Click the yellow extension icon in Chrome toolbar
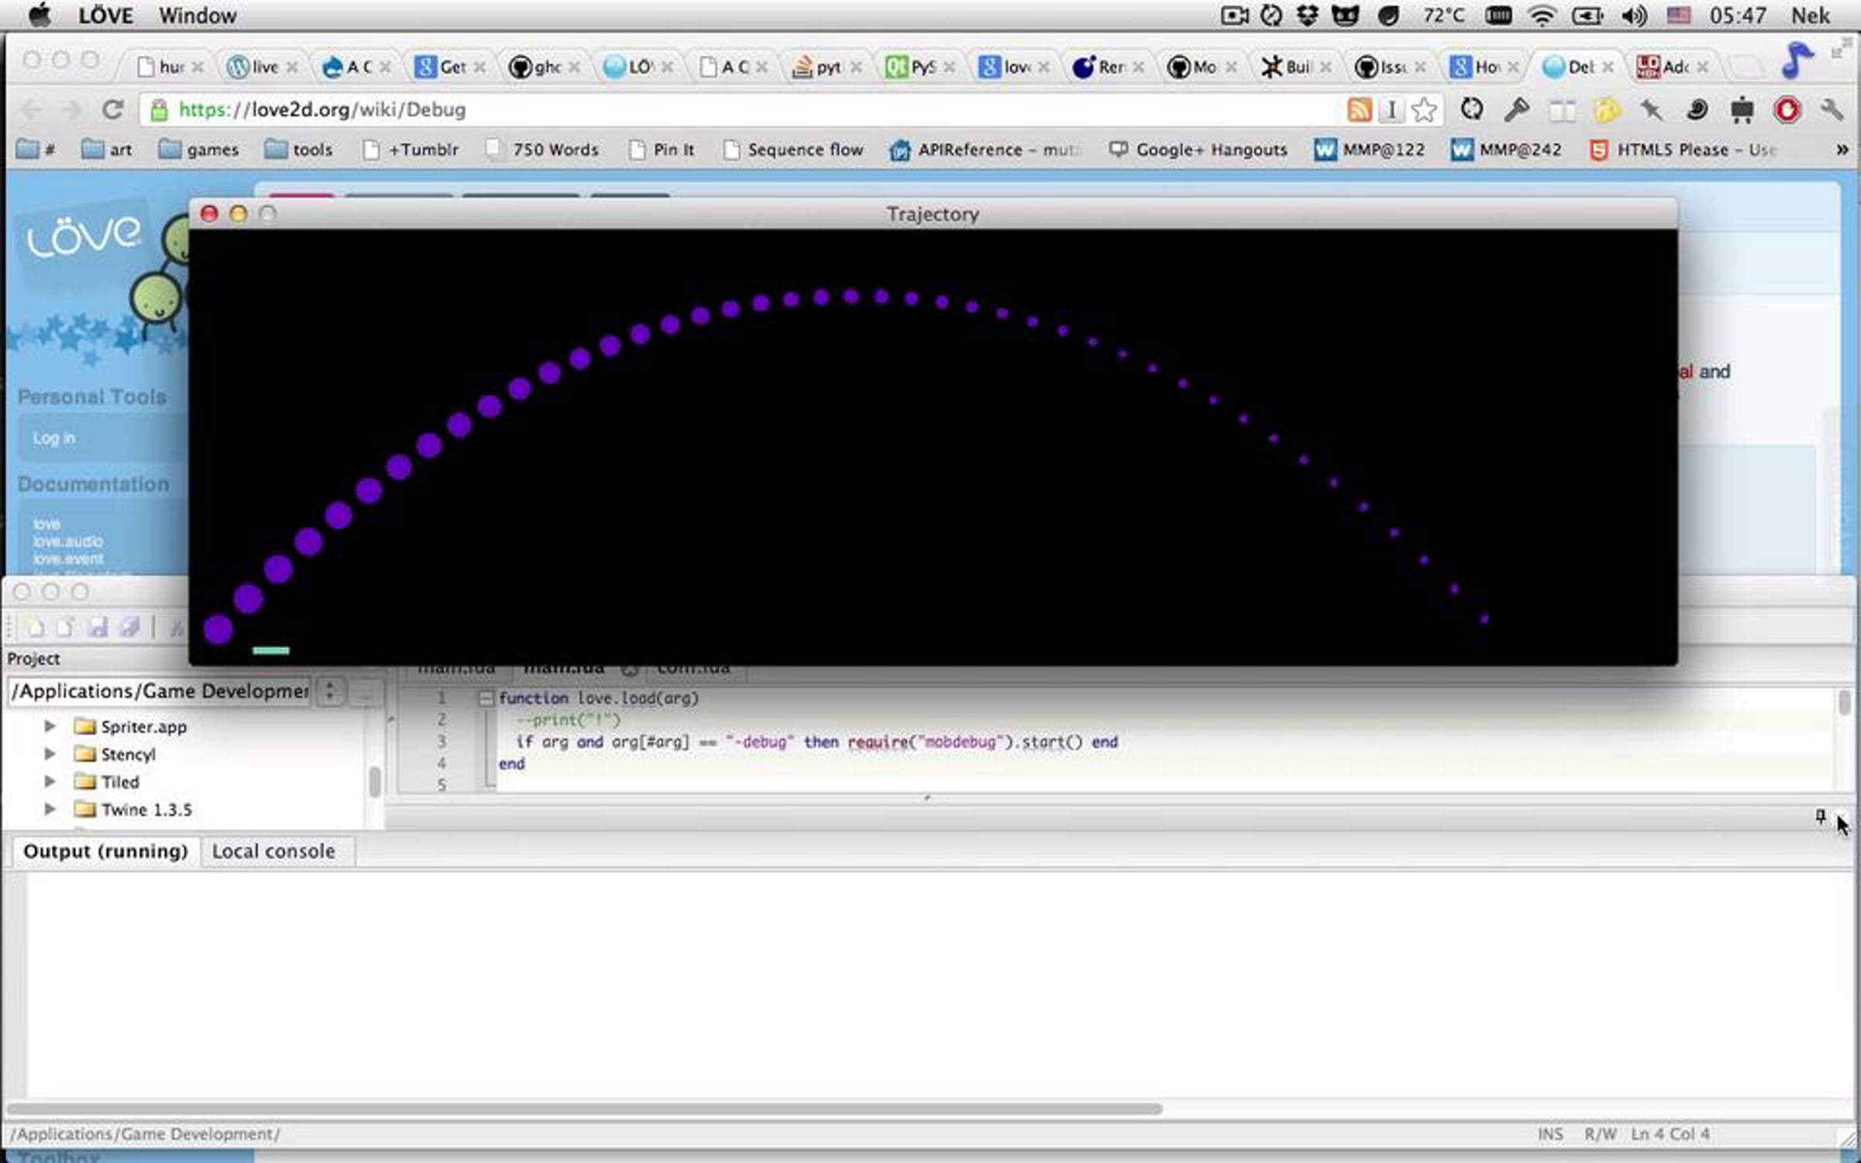The image size is (1861, 1163). point(1607,110)
